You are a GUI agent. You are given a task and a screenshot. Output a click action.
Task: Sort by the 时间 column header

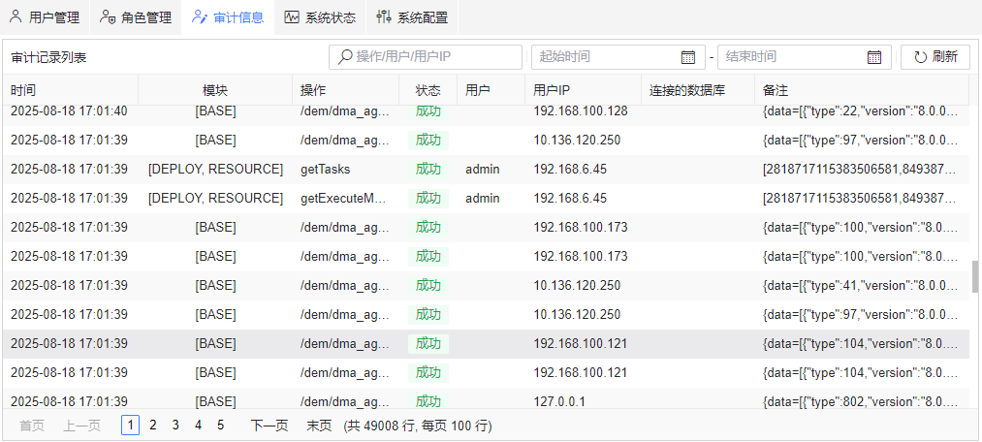pos(70,90)
